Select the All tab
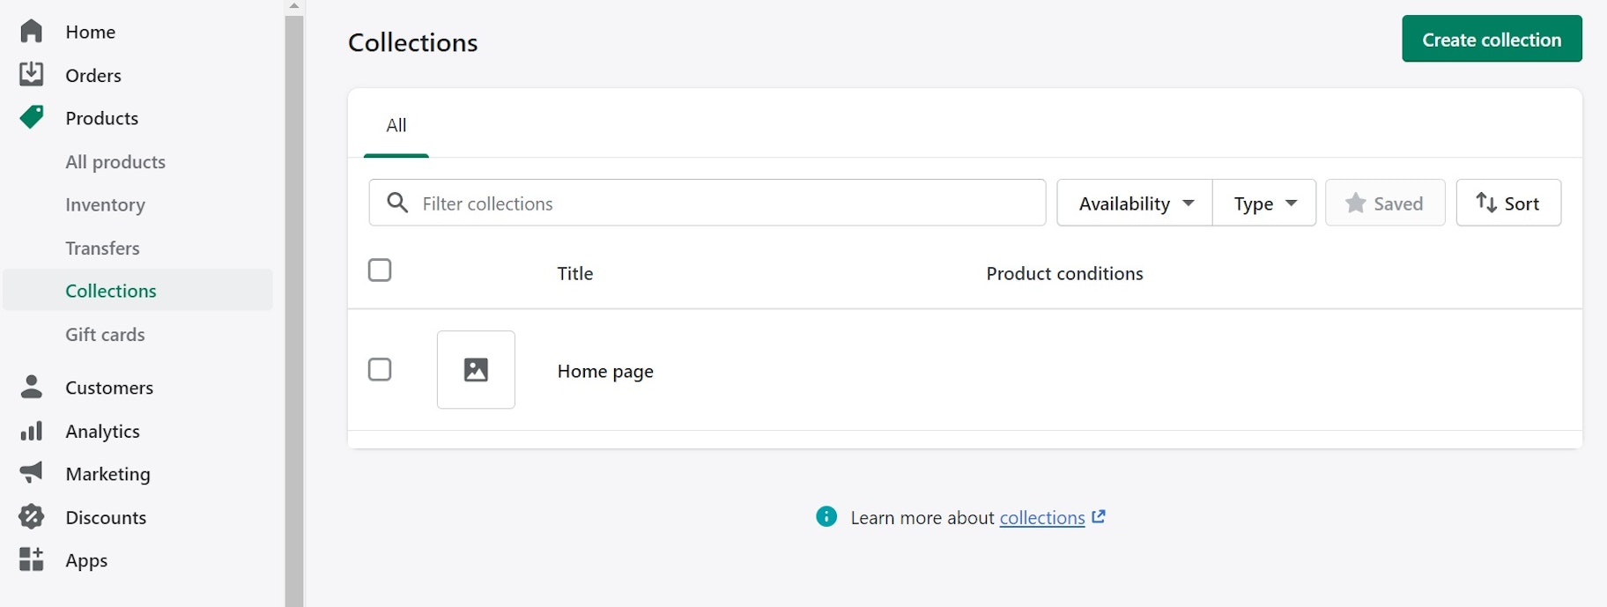Viewport: 1607px width, 607px height. [396, 126]
